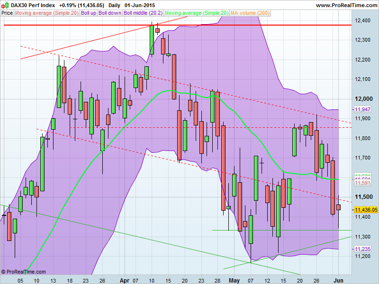Click the 11,400 price axis label
379x284 pixels.
click(362, 217)
